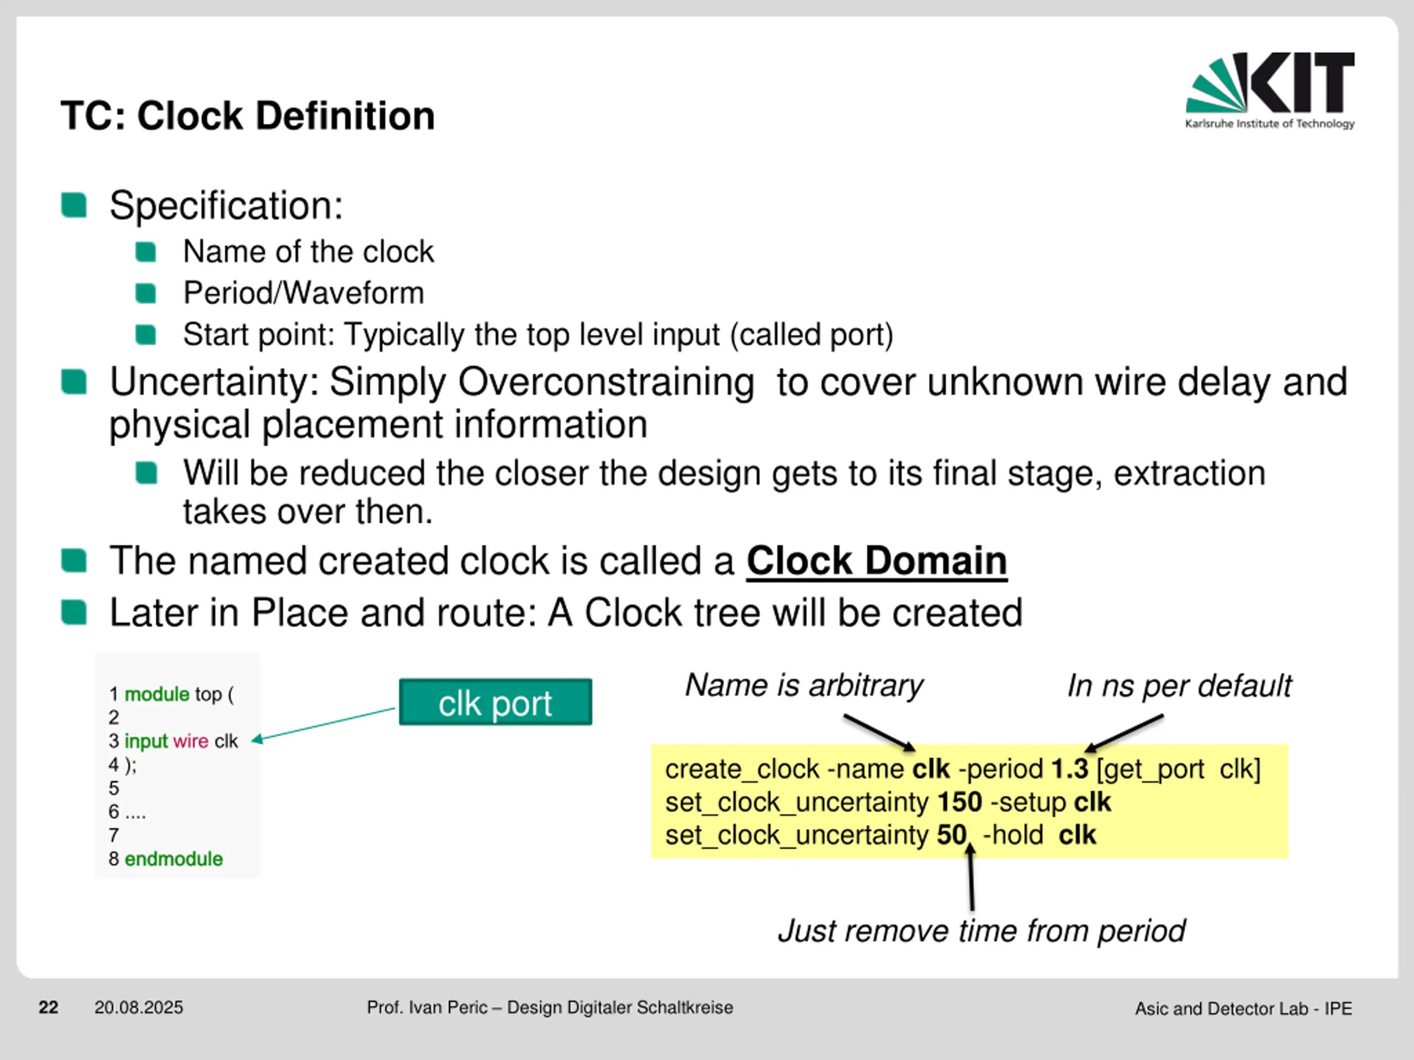Click 'Later in Place and route' bullet

[566, 613]
